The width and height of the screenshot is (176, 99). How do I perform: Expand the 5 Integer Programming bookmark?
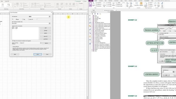[92, 28]
